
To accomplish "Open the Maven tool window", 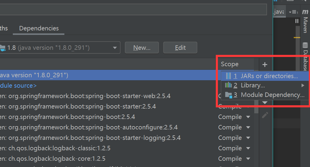I will 305,21.
